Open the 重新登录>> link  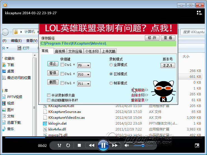click(140, 100)
